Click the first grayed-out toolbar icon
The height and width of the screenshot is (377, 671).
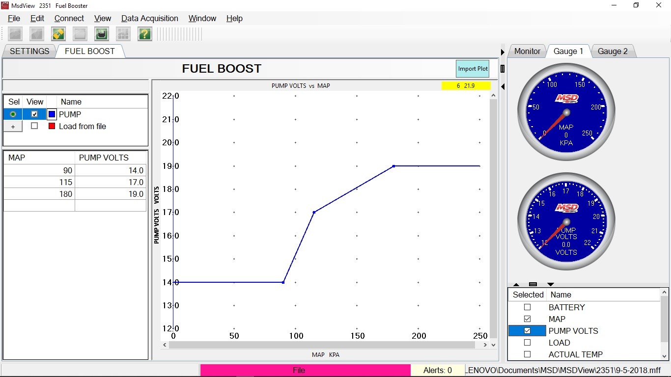tap(15, 34)
